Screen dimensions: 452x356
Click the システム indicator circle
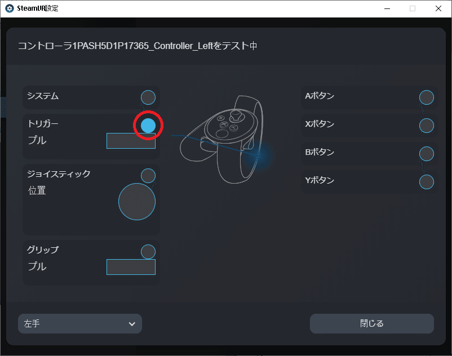click(x=148, y=97)
